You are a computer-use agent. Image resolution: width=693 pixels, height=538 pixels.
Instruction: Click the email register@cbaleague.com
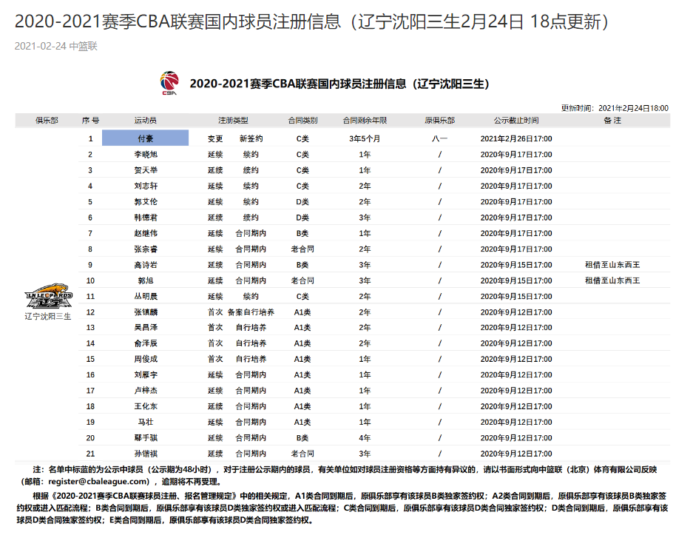pos(98,482)
